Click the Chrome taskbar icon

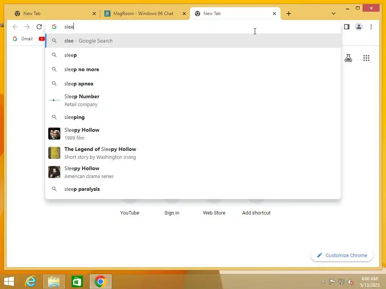pos(100,281)
